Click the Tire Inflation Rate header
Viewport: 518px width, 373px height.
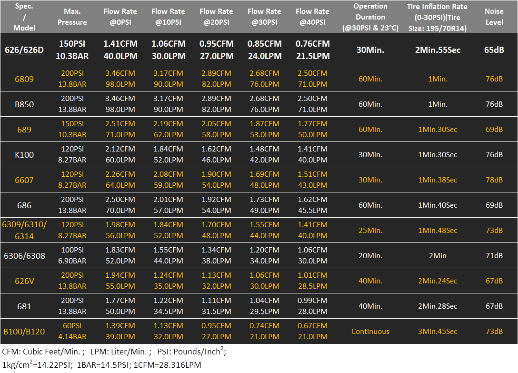point(437,17)
